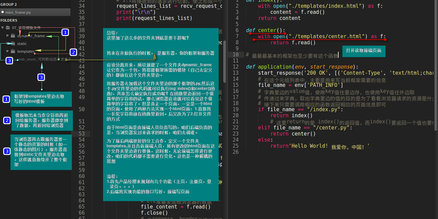Screen dimensions: 438x219
Task: Select the templates folder name
Action: coord(26,51)
